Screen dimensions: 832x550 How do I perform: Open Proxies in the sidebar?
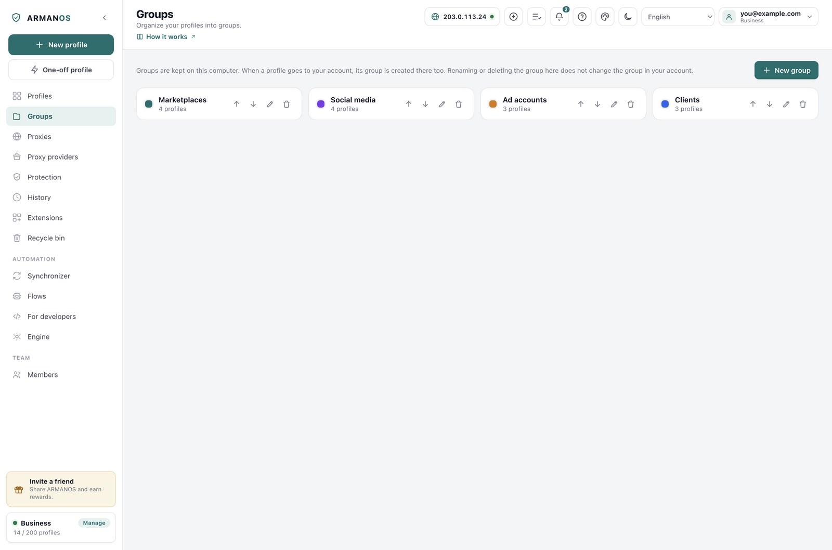point(61,137)
